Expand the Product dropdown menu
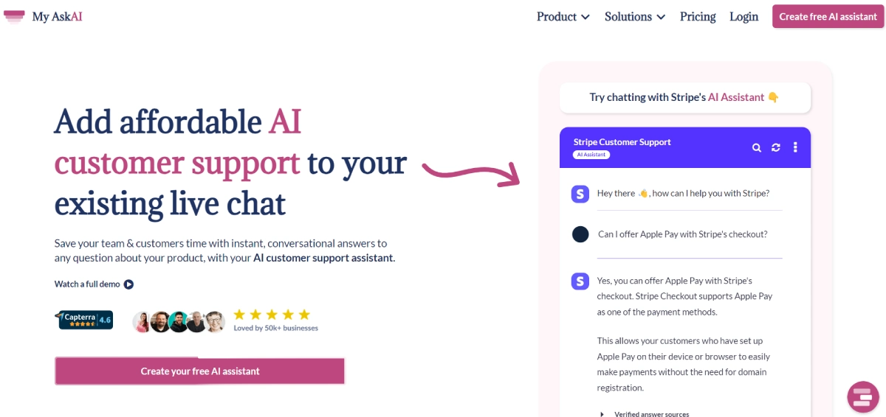 tap(563, 17)
